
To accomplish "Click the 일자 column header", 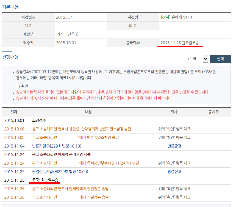I will coord(14,112).
